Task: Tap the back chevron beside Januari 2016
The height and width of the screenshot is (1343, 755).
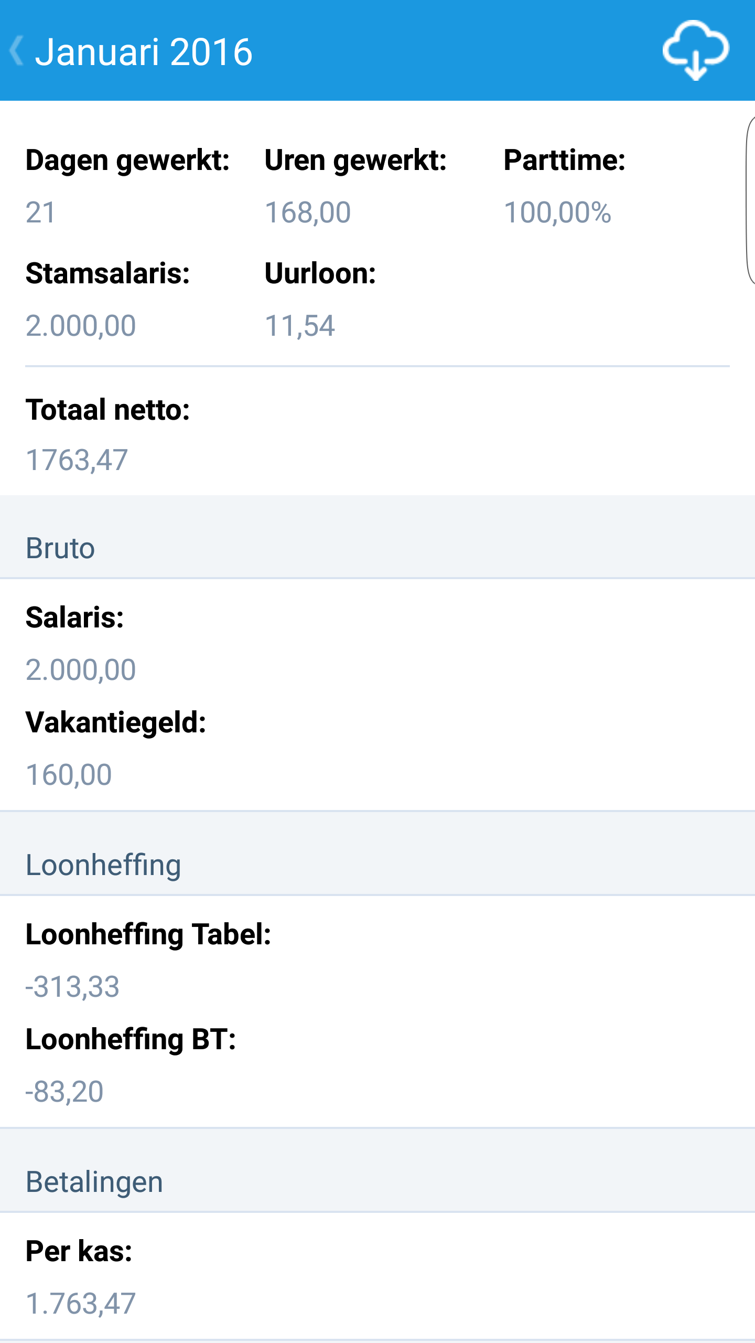Action: (17, 51)
